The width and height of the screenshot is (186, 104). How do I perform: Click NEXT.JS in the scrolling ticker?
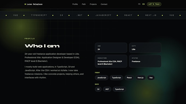[x=151, y=15]
